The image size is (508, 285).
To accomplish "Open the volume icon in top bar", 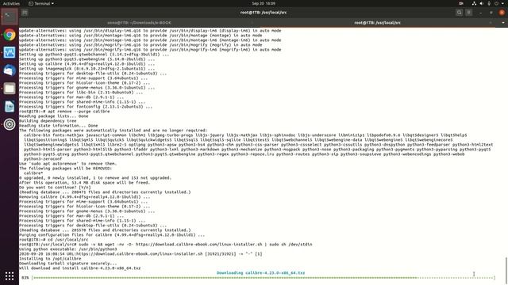I will (482, 3).
